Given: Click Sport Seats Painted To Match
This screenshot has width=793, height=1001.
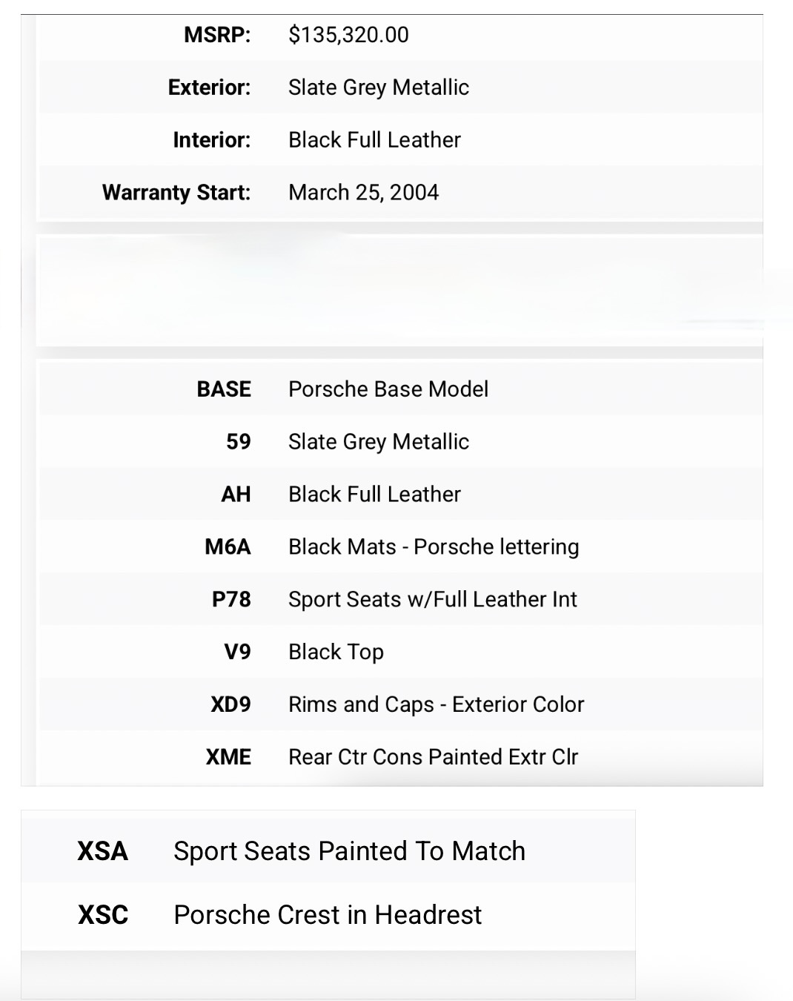Looking at the screenshot, I should point(349,851).
